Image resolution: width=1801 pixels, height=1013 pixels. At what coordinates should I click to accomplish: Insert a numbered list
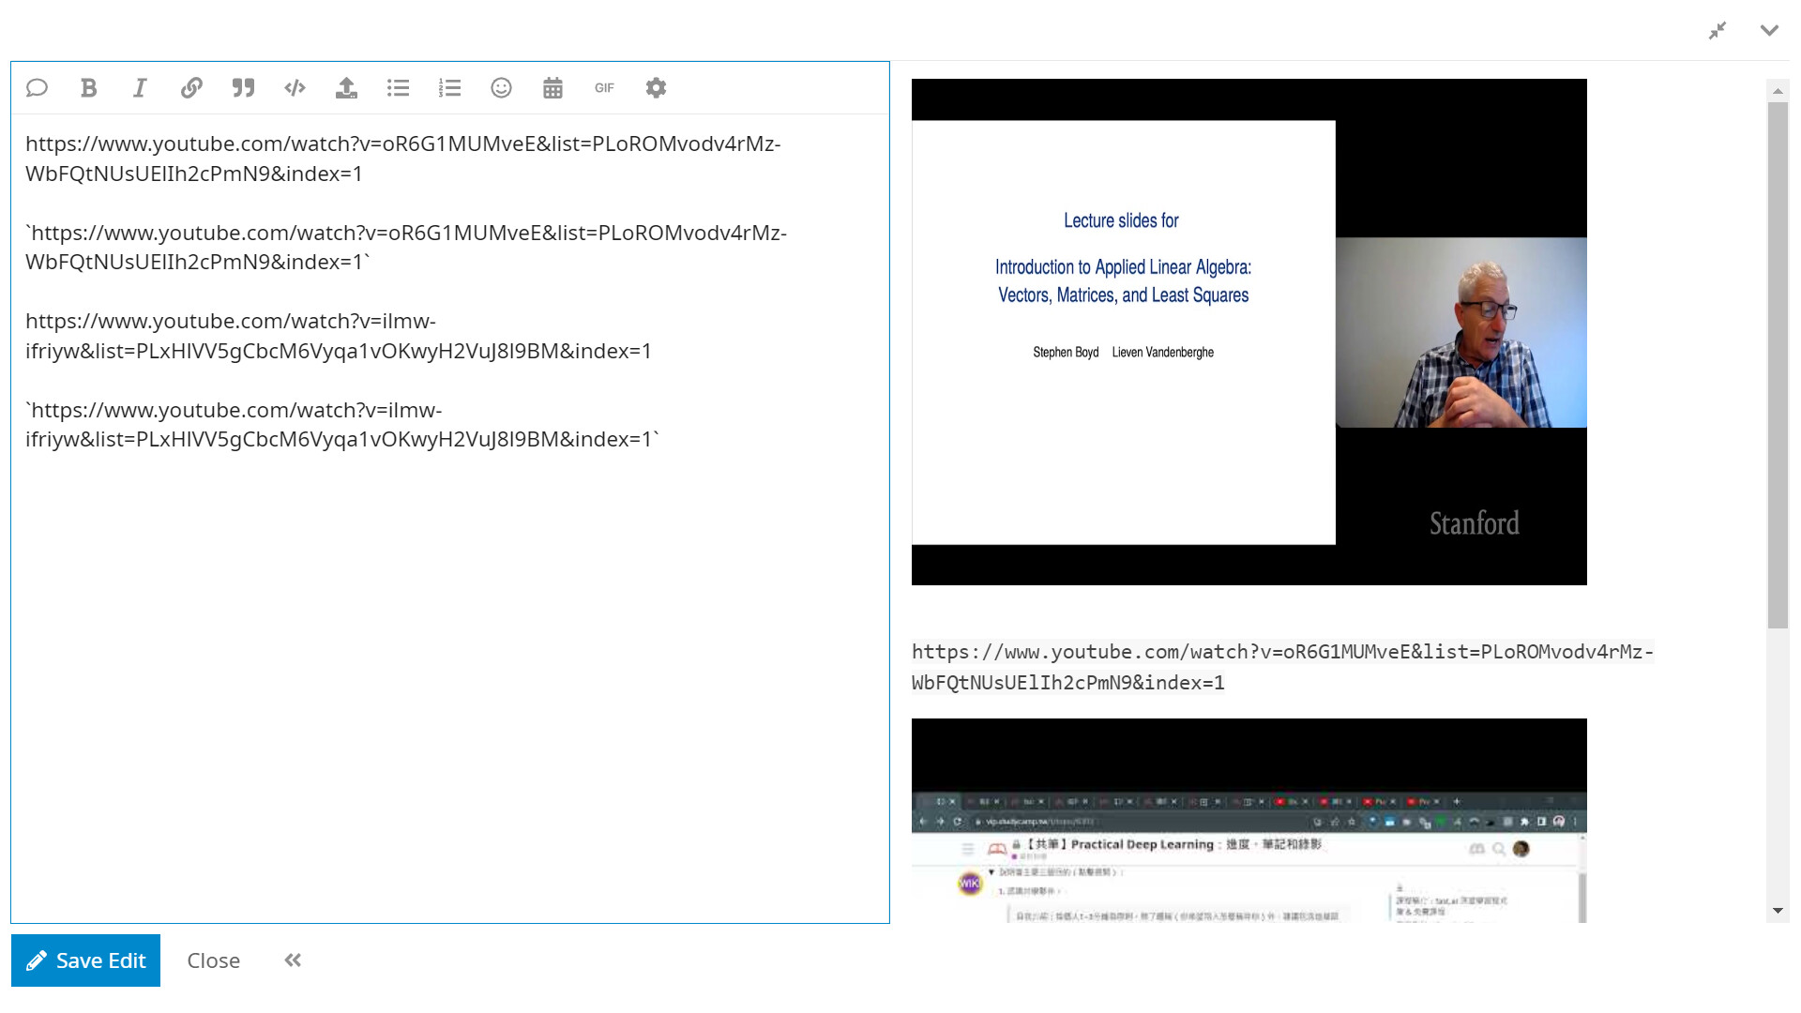[x=449, y=88]
